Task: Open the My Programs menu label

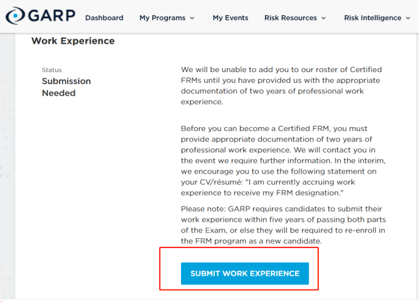Action: [162, 18]
